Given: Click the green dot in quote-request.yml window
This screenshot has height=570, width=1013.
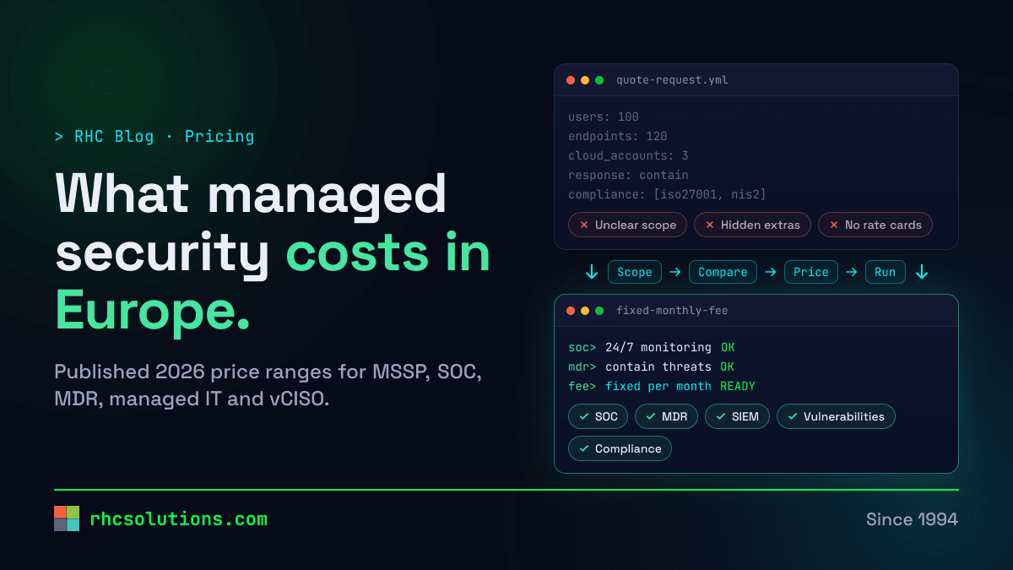Looking at the screenshot, I should [599, 80].
